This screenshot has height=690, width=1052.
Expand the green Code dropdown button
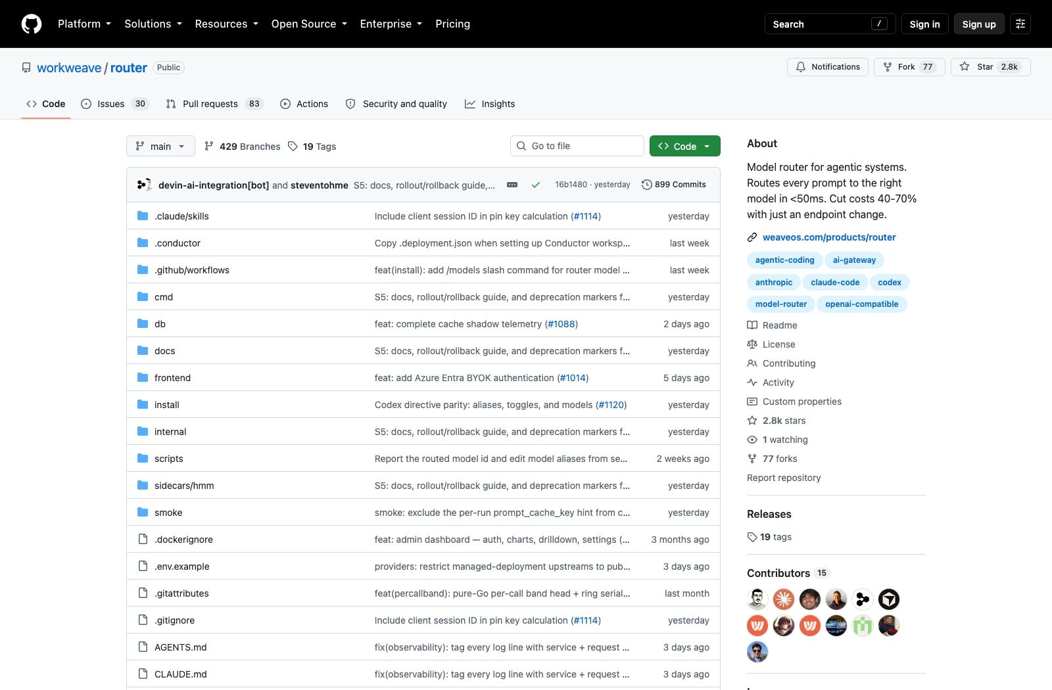pos(684,146)
